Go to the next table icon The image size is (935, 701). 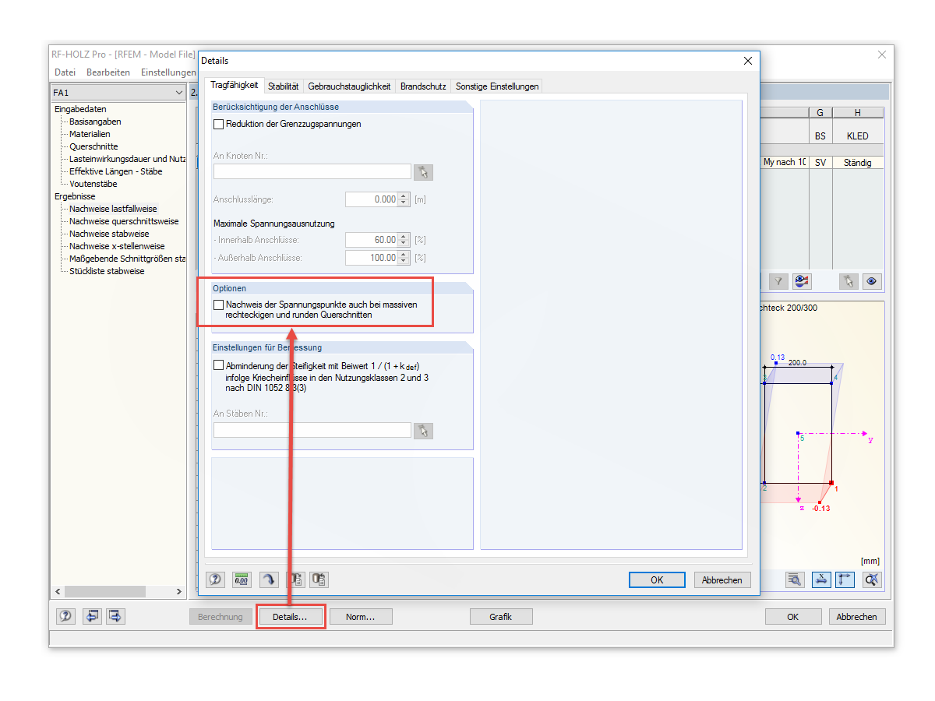coord(115,616)
